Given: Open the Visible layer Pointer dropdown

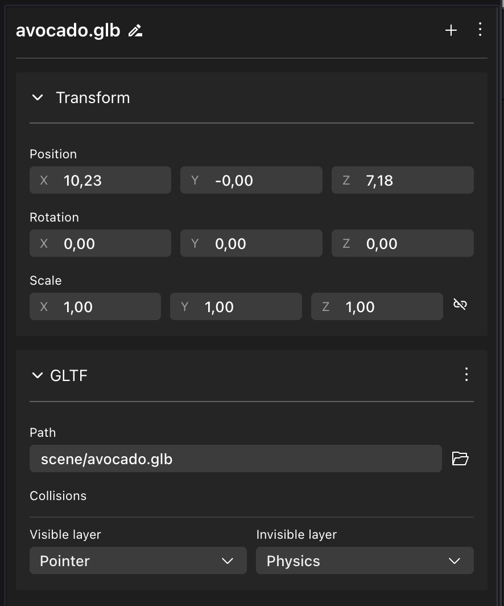Looking at the screenshot, I should click(138, 561).
